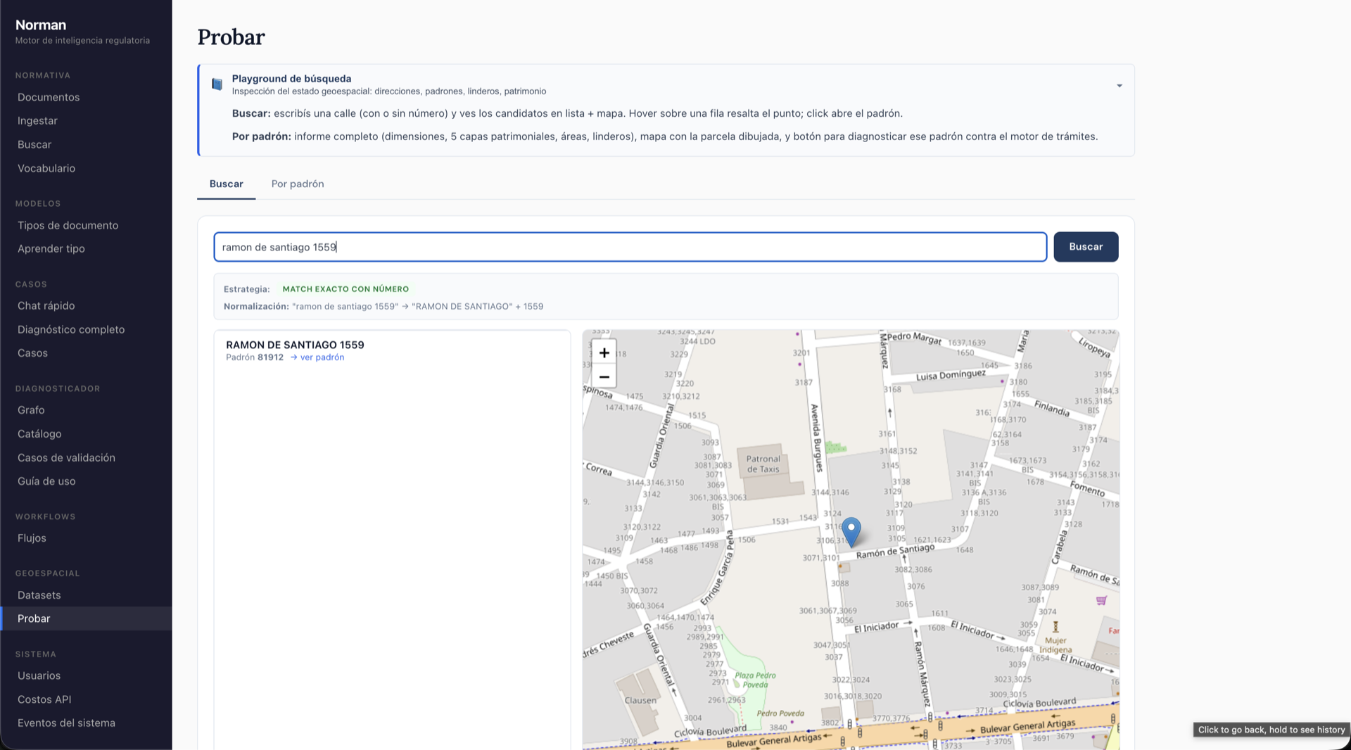Screen dimensions: 1351x750
Task: Click the MATCH EXACTO CON NÚMERO badge
Action: (345, 289)
